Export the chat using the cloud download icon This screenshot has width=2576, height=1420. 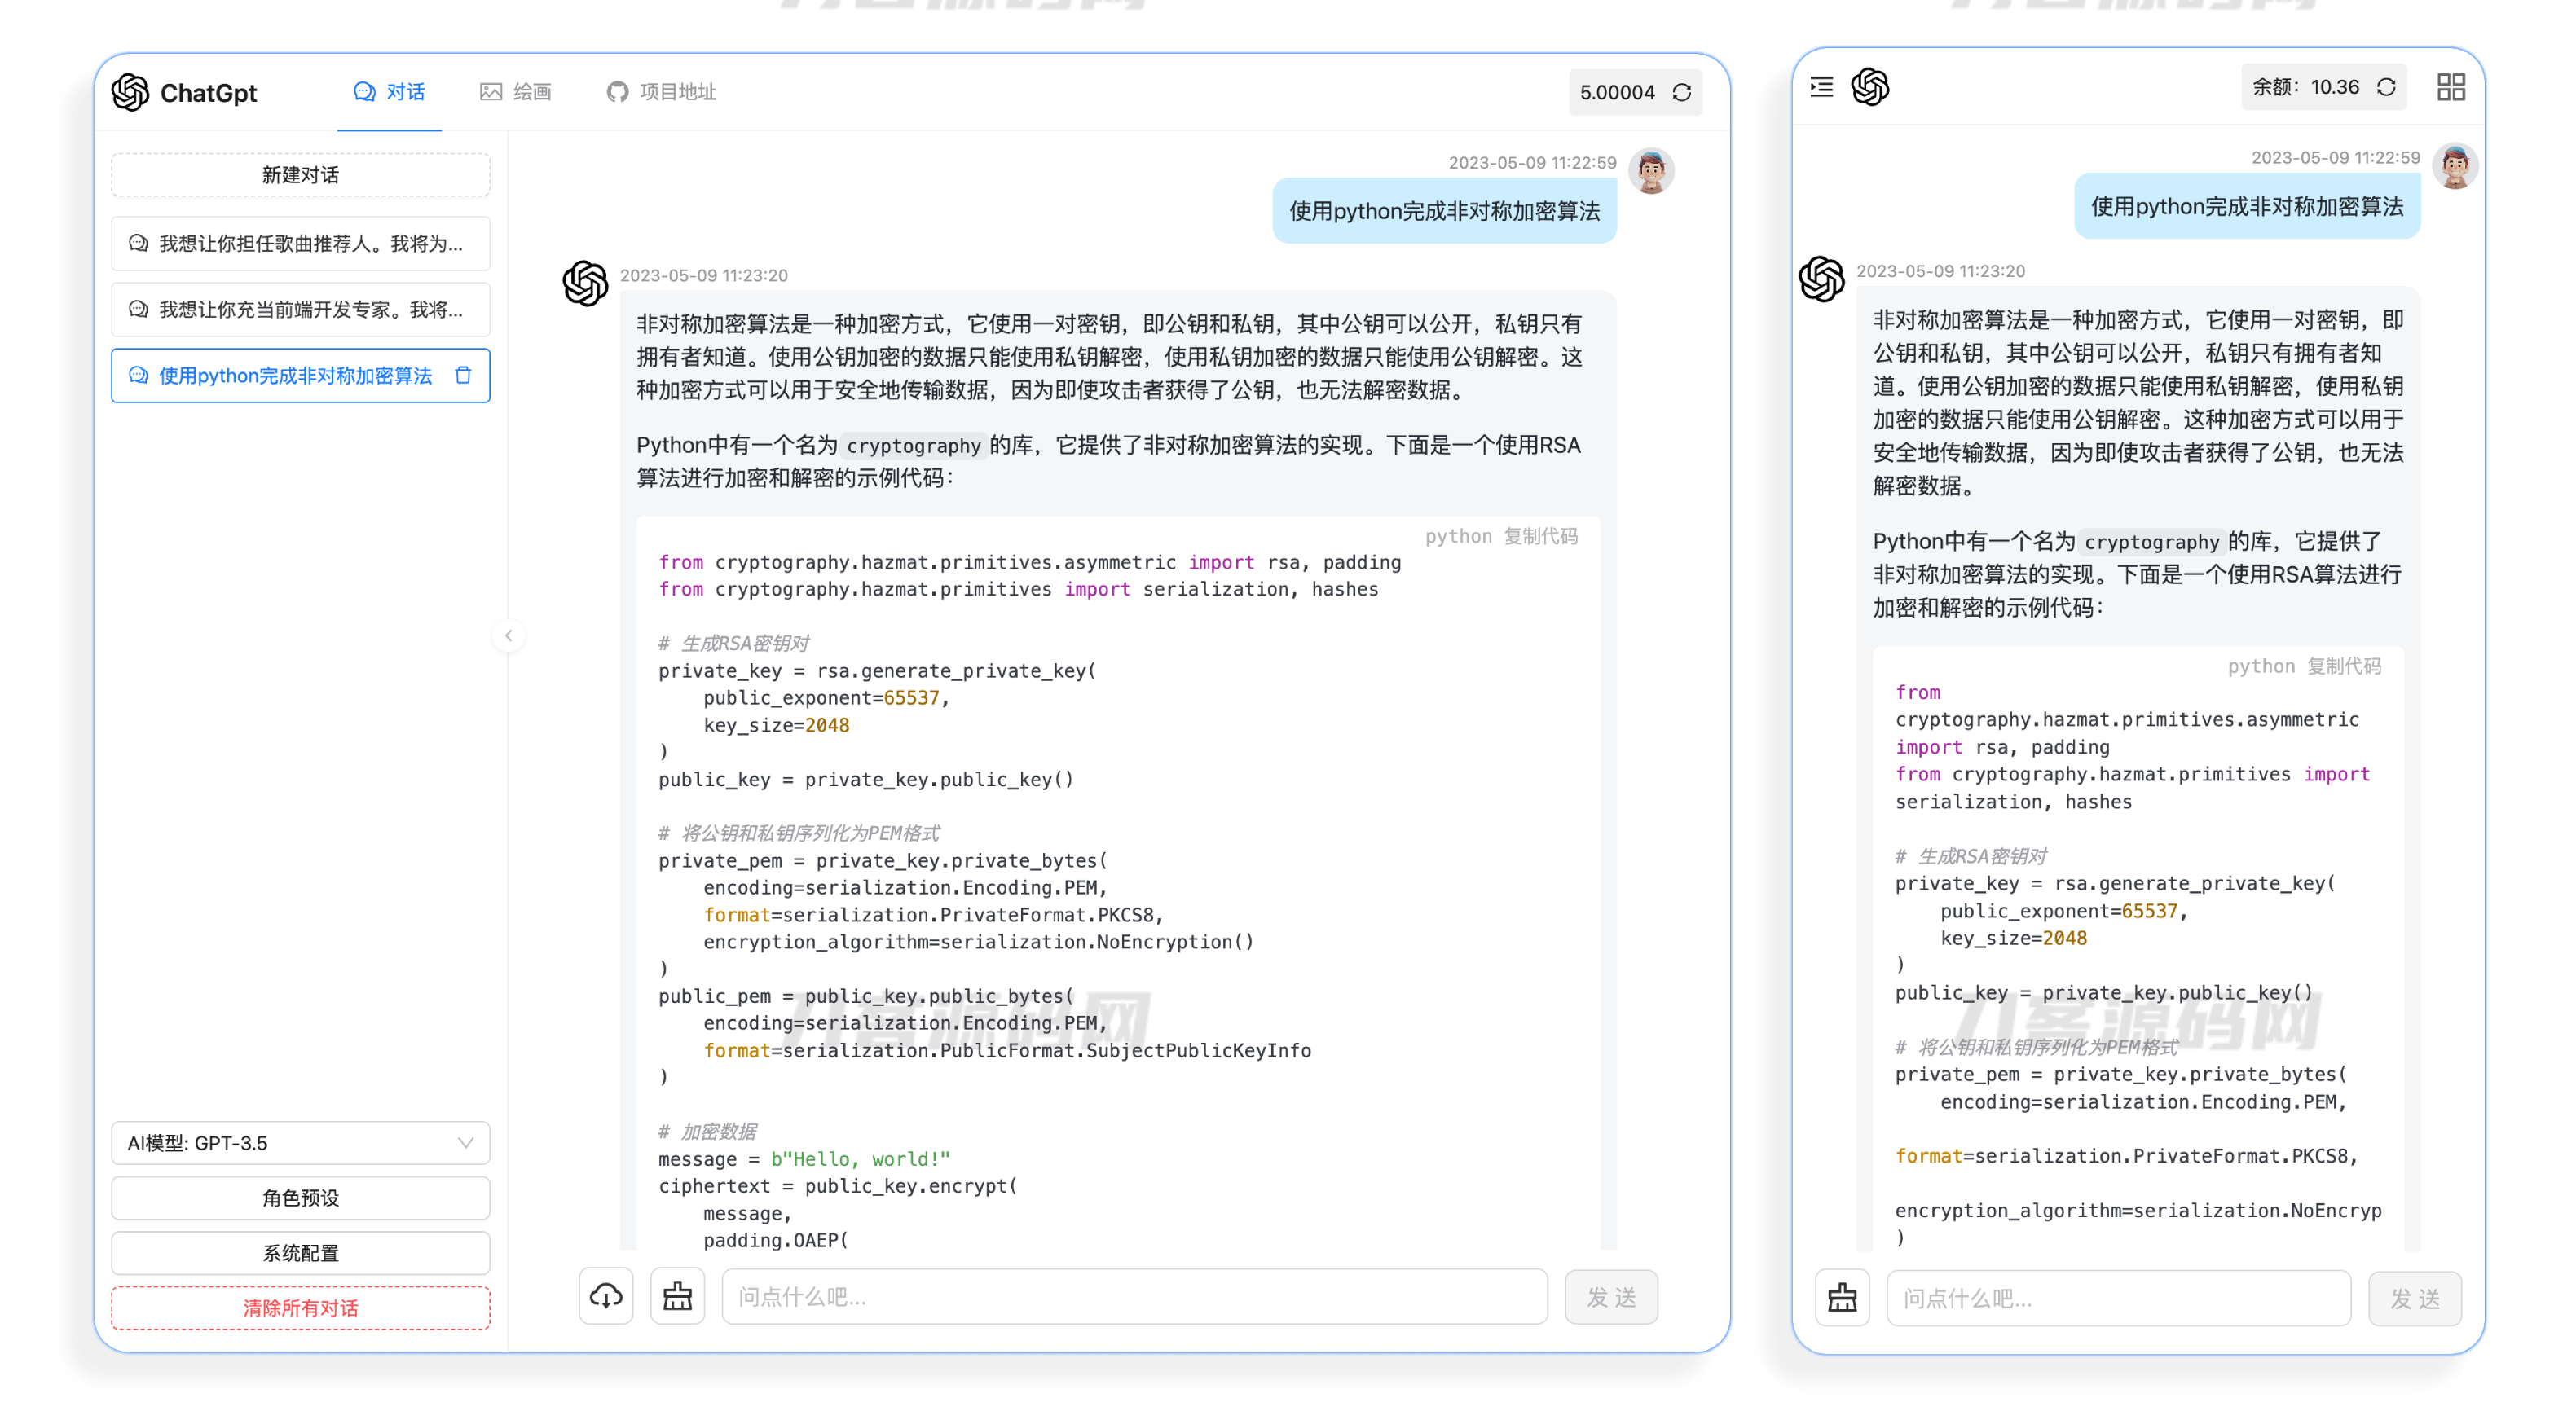tap(606, 1296)
